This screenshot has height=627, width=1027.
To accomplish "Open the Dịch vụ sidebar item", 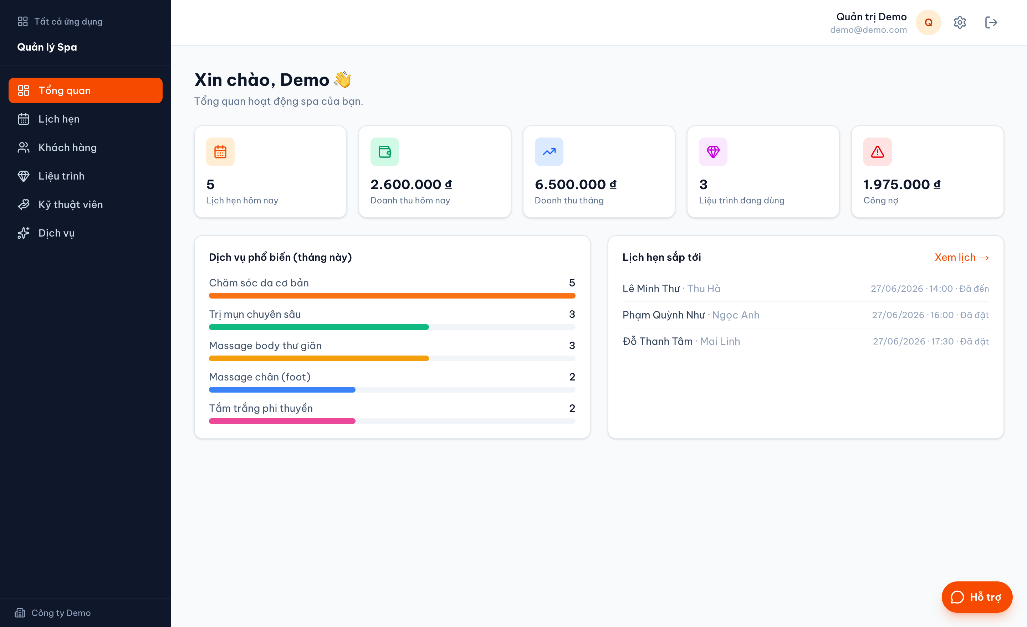I will point(86,233).
